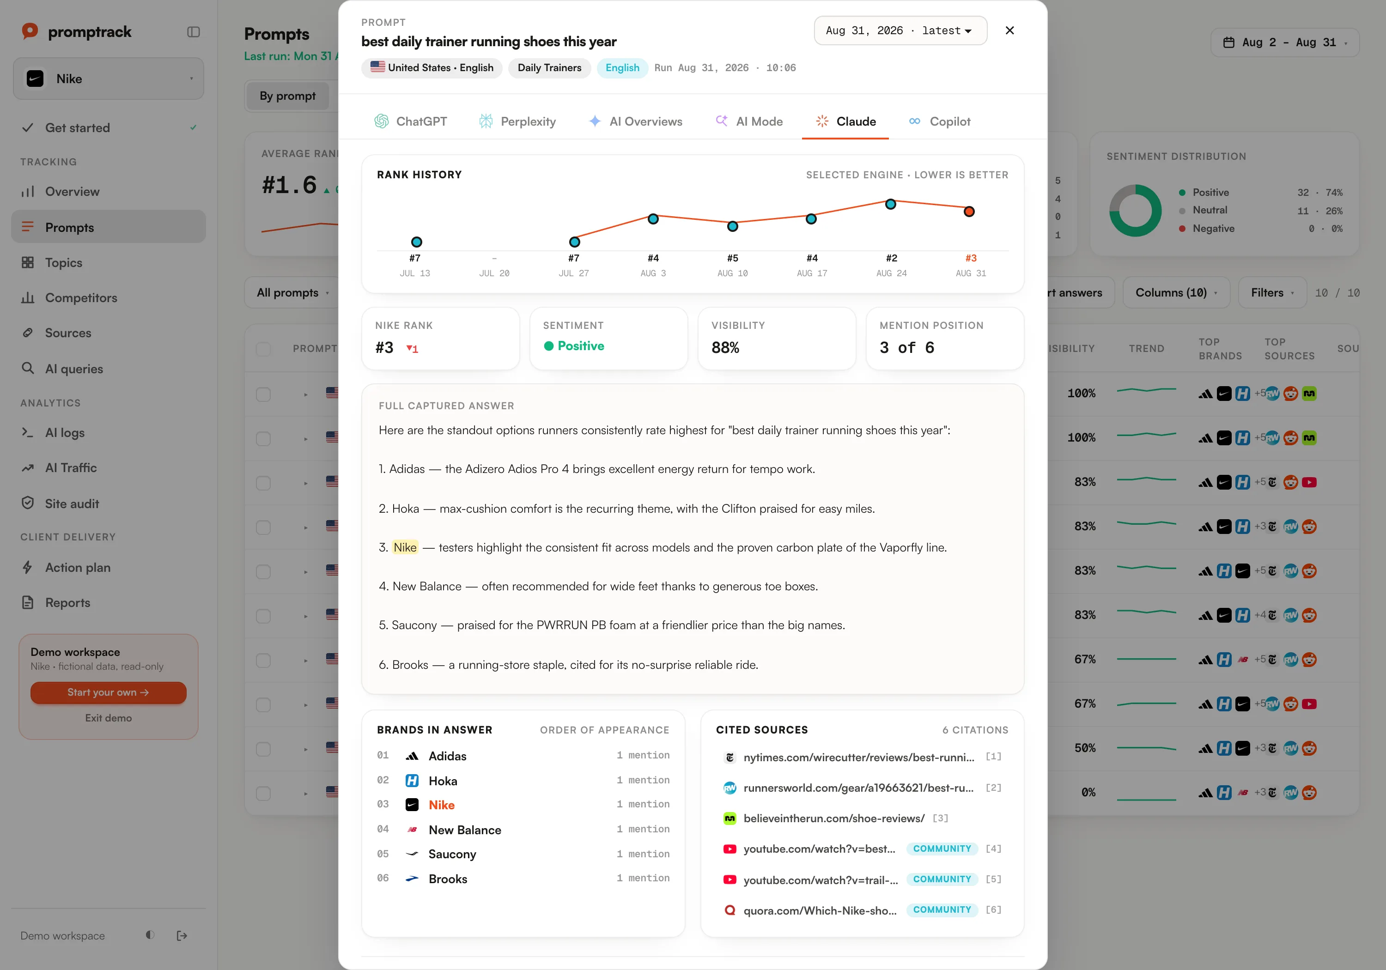
Task: Check the last prompt row's checkbox
Action: [263, 793]
